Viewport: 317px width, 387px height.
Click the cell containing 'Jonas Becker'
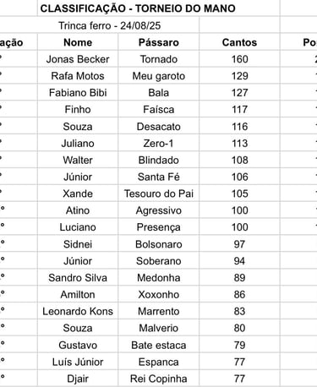click(78, 59)
